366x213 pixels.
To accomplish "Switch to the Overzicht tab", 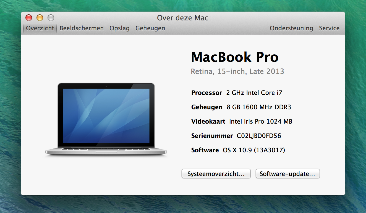I will coord(40,28).
